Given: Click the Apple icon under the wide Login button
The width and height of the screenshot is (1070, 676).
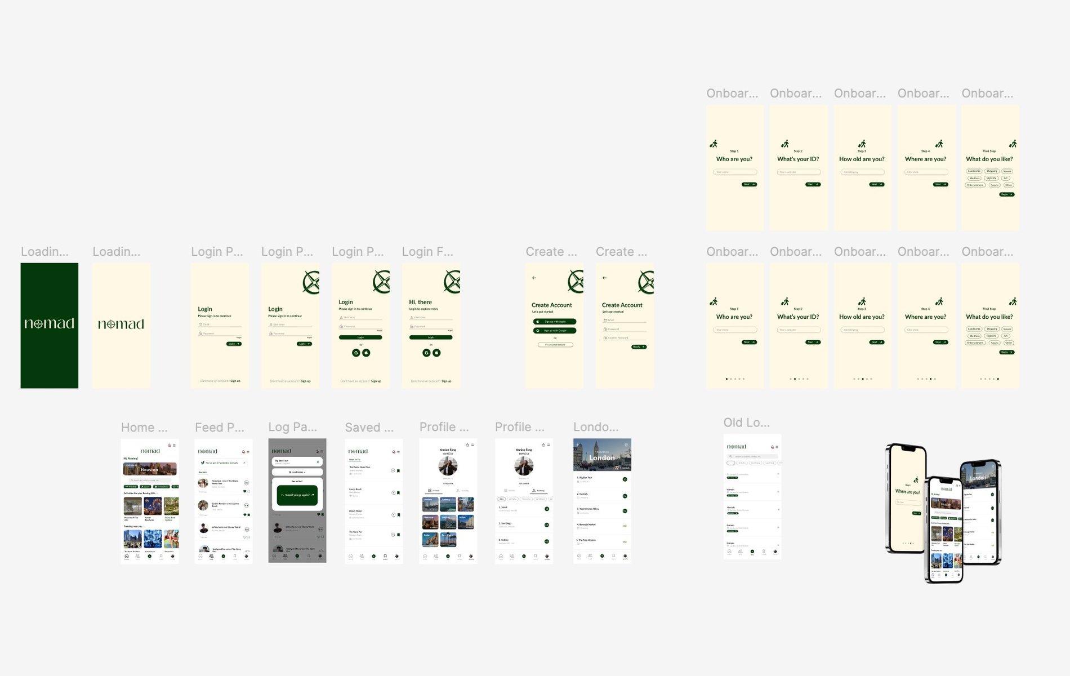Looking at the screenshot, I should coord(366,353).
